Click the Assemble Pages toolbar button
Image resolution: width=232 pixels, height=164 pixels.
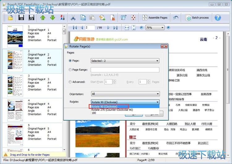click(x=155, y=18)
